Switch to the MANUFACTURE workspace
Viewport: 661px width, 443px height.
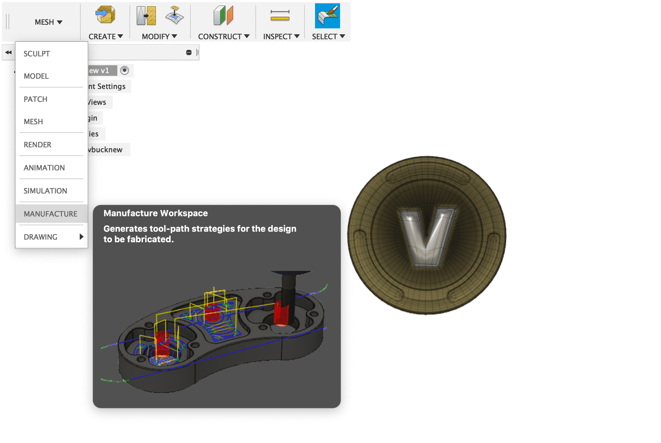(50, 214)
